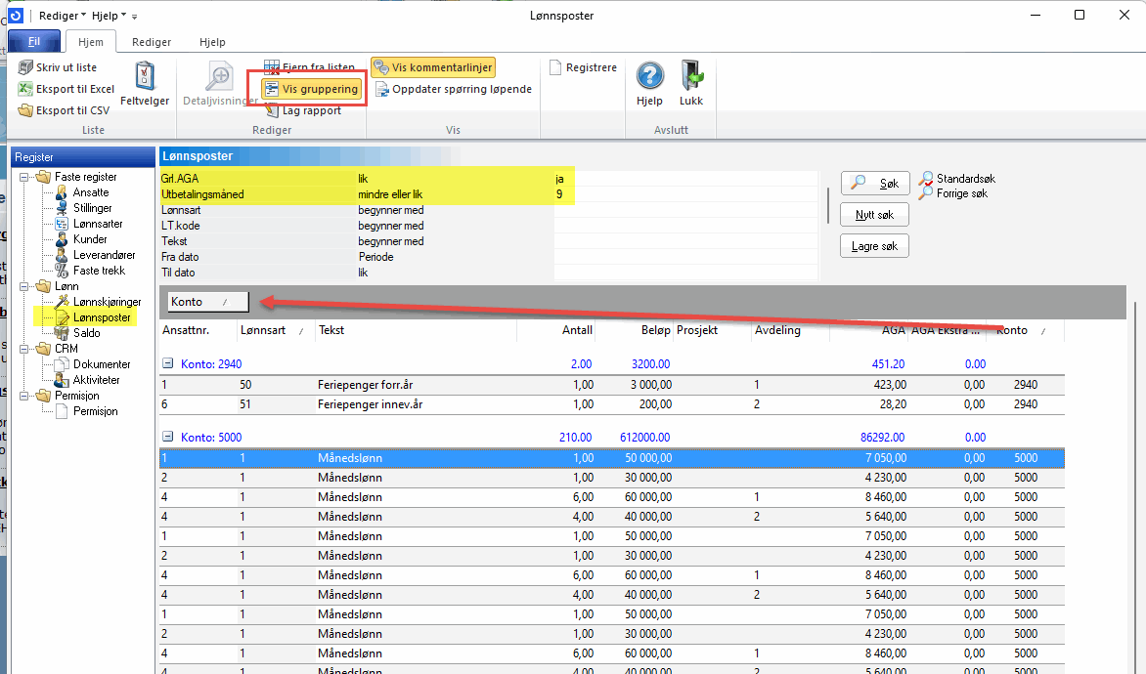Click Registrere document icon
The image size is (1146, 674).
(555, 67)
